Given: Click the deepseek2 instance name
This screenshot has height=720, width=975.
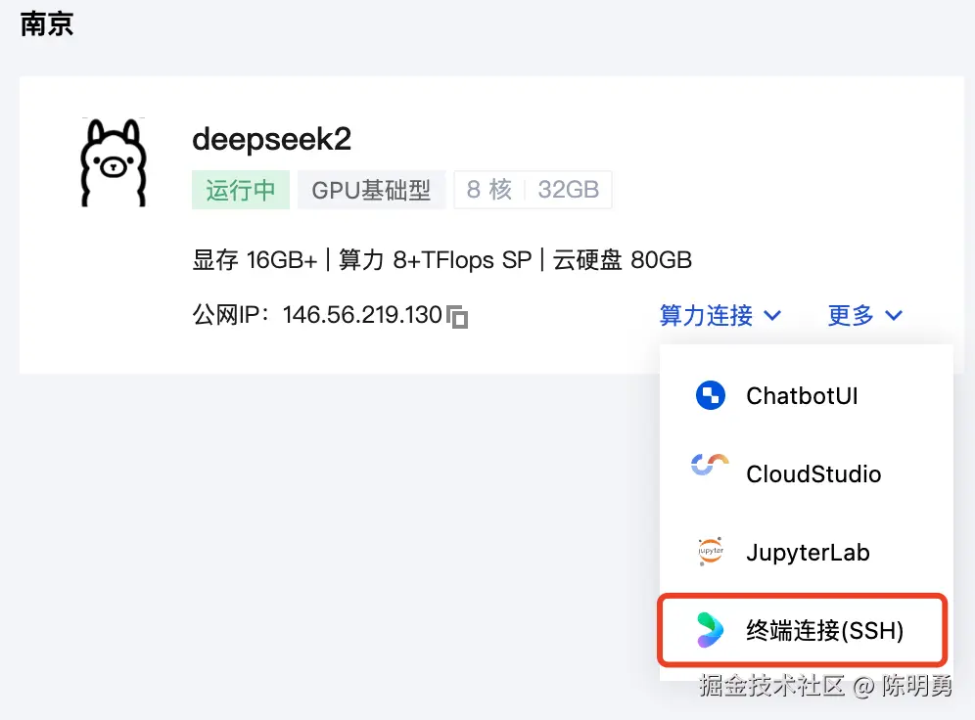Looking at the screenshot, I should 272,139.
